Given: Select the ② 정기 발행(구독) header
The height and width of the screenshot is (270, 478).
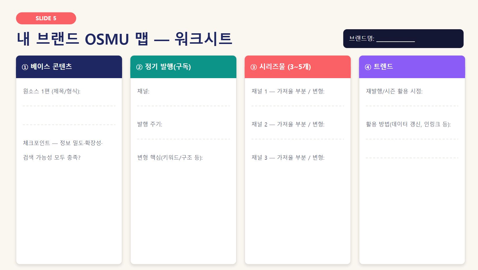Looking at the screenshot, I should 183,67.
